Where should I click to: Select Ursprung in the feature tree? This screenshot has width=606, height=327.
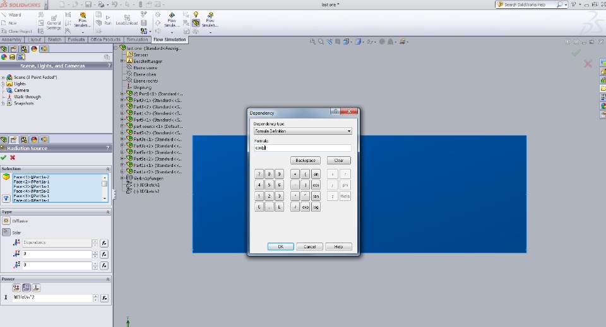(143, 88)
